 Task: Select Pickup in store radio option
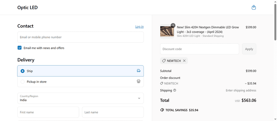[x=22, y=82]
